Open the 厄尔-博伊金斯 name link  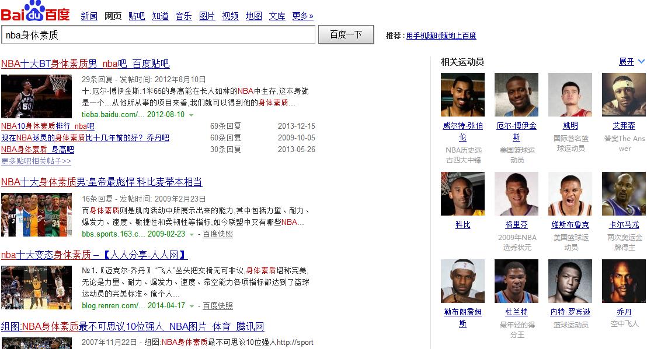[516, 131]
